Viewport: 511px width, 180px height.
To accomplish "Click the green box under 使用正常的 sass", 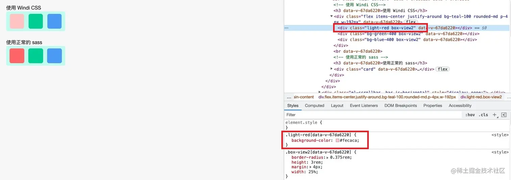I will click(x=36, y=55).
